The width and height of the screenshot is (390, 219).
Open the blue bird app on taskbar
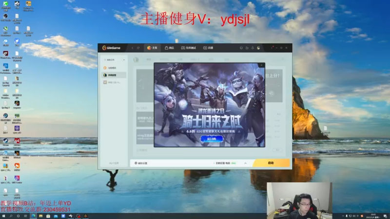click(x=63, y=216)
